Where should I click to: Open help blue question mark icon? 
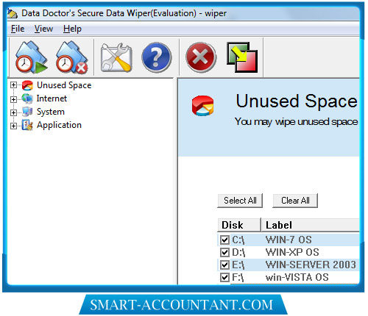click(x=157, y=57)
